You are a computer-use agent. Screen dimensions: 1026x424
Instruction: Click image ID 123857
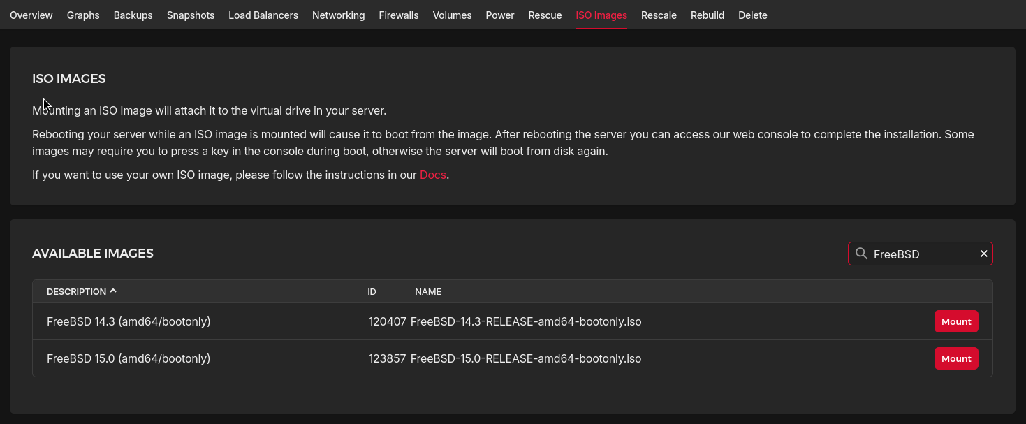coord(388,358)
